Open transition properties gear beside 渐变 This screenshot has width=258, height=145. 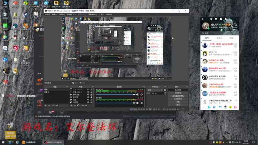click(x=165, y=90)
